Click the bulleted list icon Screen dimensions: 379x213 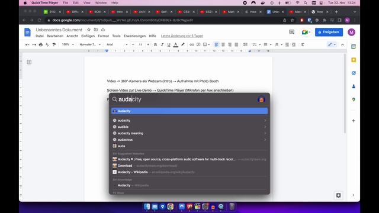(x=265, y=45)
